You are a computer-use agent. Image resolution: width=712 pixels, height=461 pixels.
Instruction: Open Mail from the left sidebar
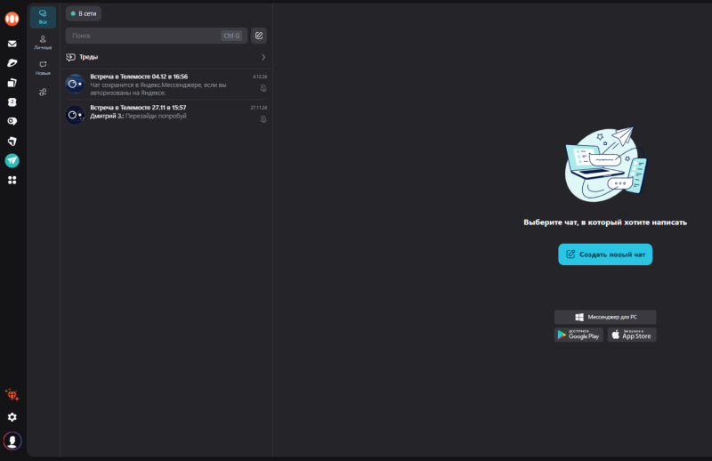click(12, 43)
